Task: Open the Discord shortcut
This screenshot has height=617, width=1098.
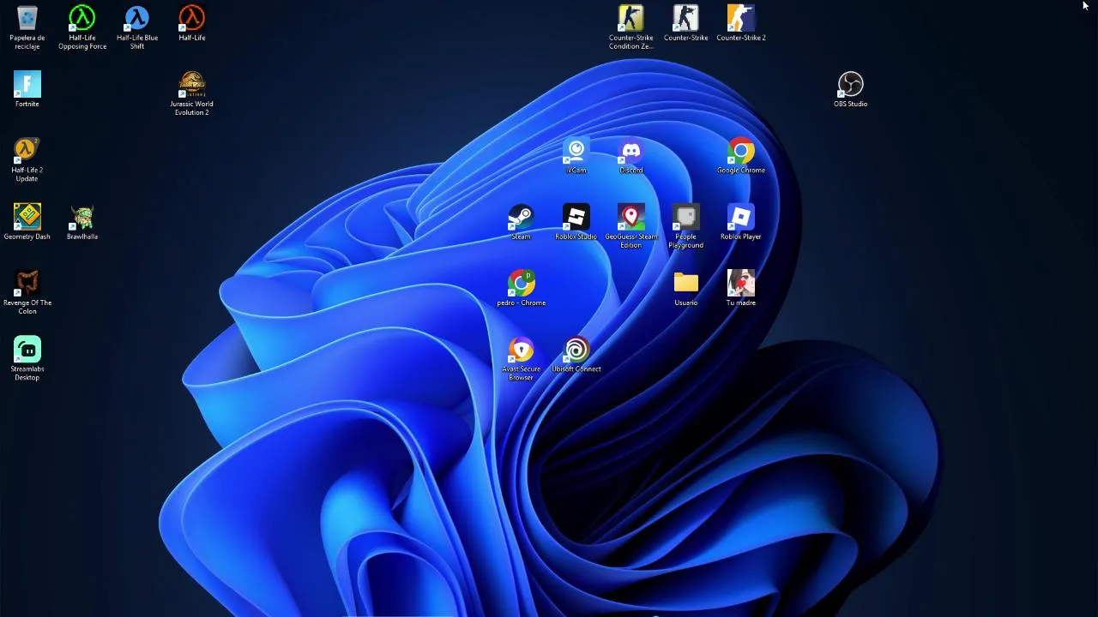Action: click(631, 150)
